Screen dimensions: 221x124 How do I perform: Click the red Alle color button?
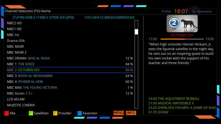(6, 113)
